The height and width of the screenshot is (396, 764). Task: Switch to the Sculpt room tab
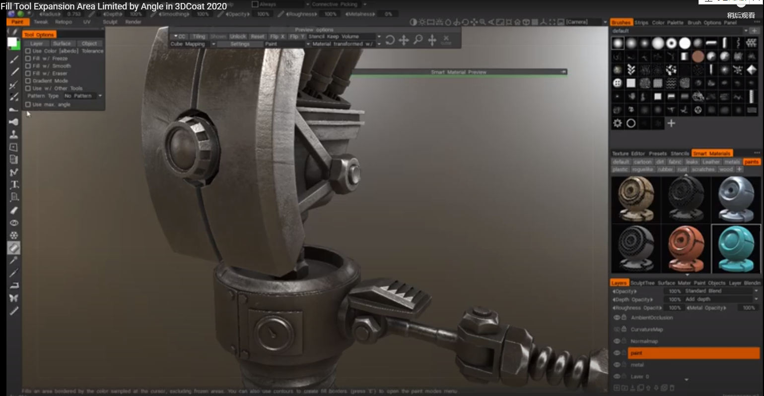(110, 22)
